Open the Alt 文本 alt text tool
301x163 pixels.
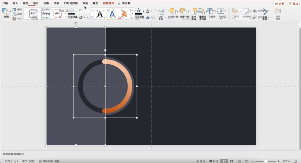pos(161,14)
